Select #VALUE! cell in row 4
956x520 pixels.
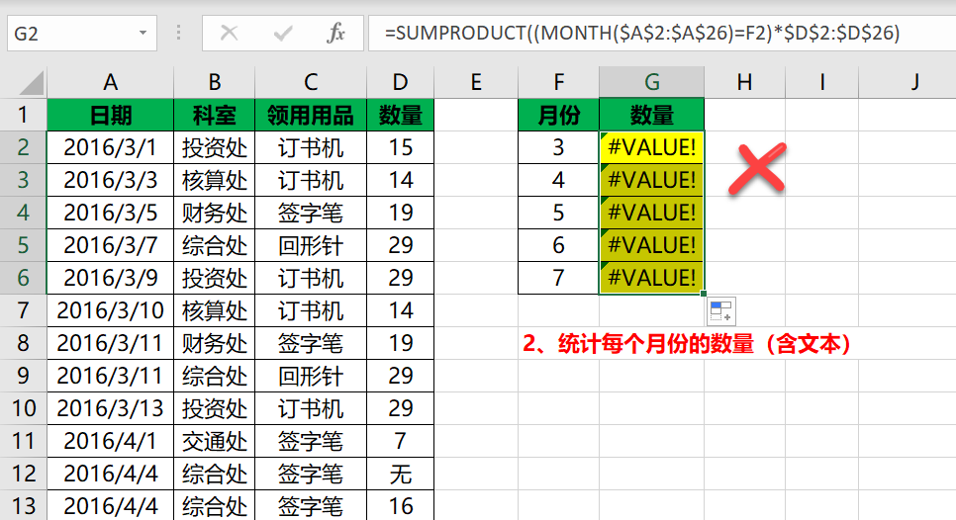[x=652, y=213]
